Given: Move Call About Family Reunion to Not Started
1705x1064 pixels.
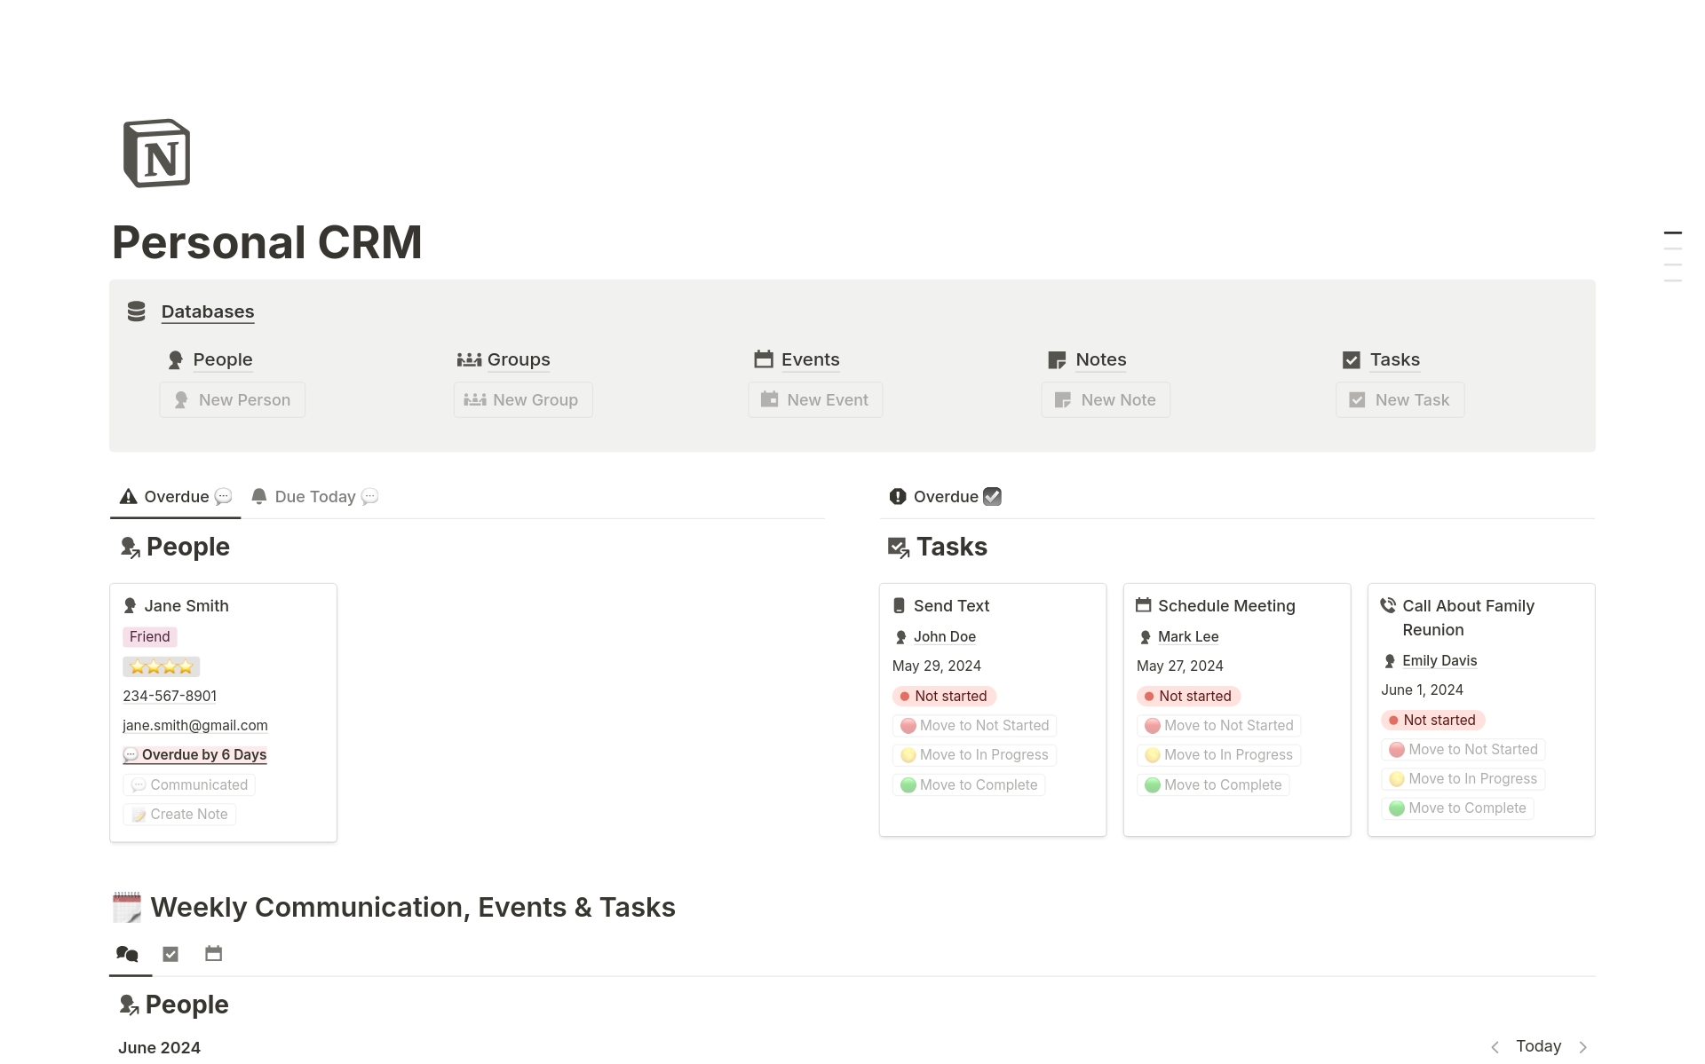Looking at the screenshot, I should pyautogui.click(x=1463, y=750).
